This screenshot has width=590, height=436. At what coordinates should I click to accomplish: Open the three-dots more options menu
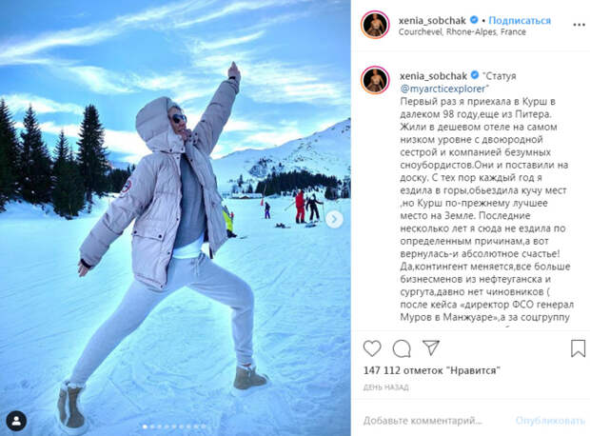click(579, 25)
